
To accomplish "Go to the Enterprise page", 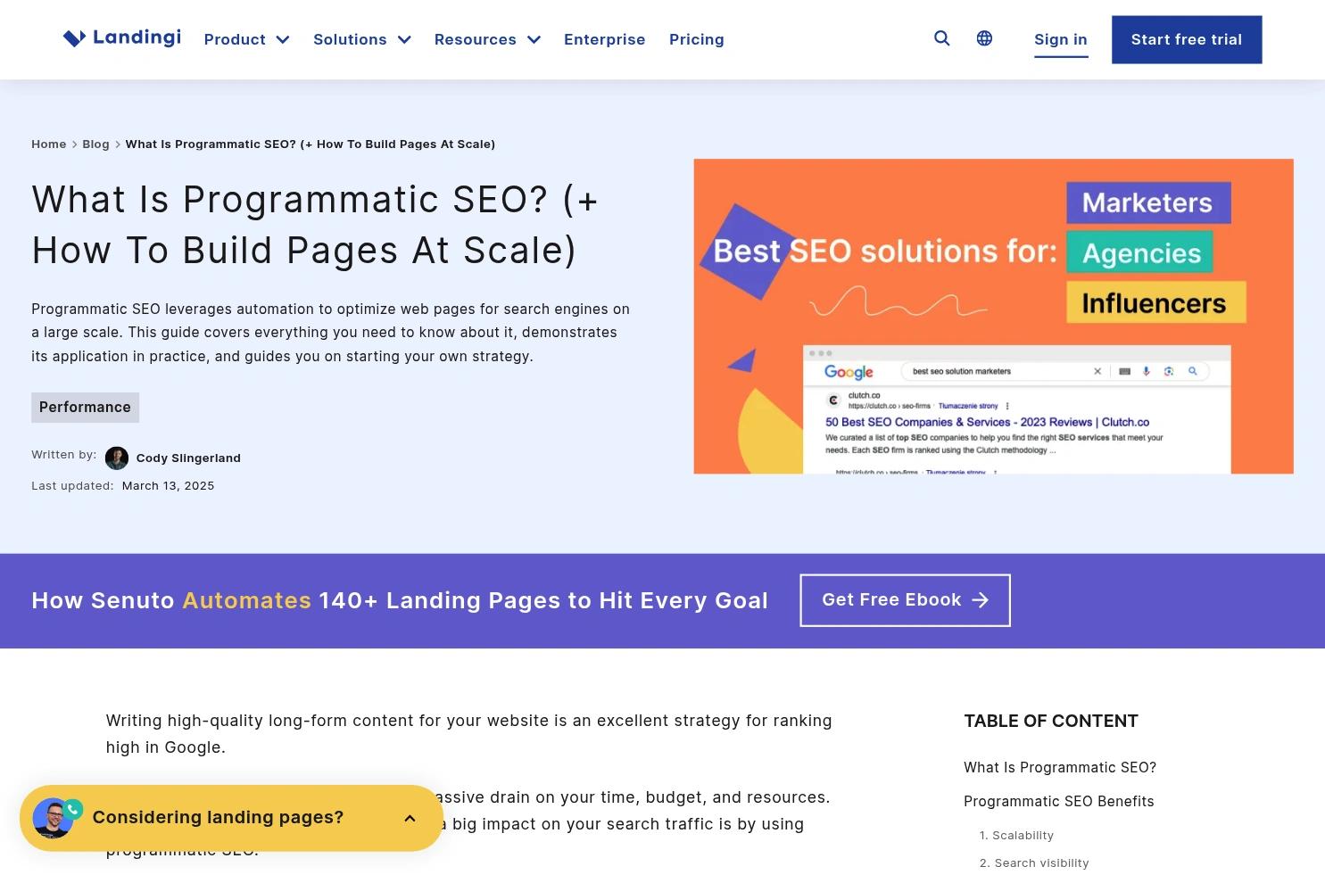I will click(x=604, y=39).
